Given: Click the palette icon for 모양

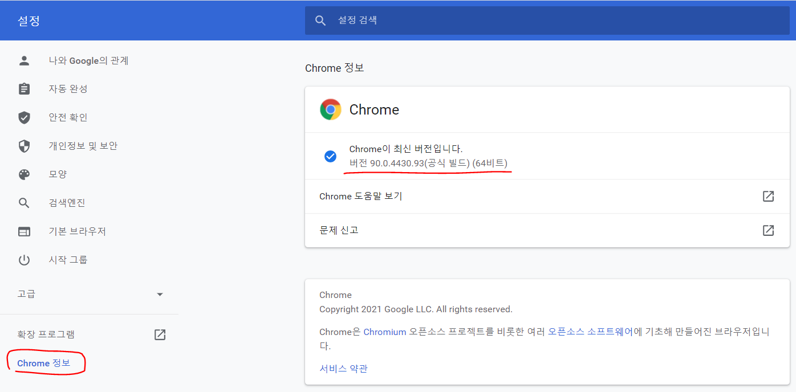Looking at the screenshot, I should tap(24, 174).
